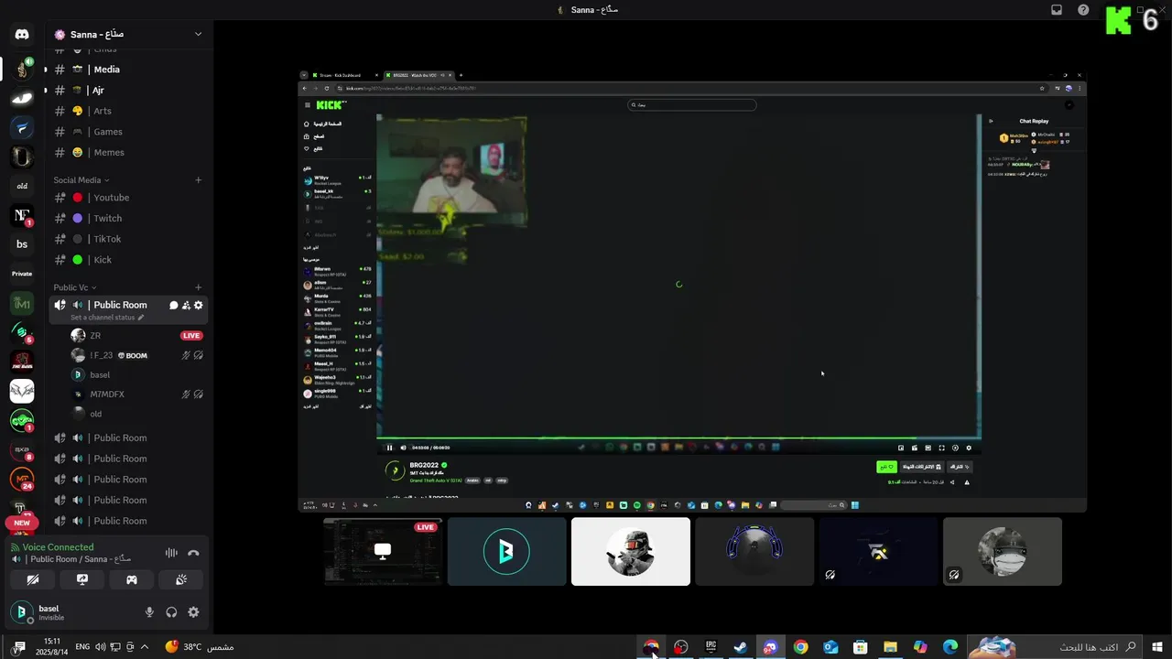Open the Youtube channel

point(128,198)
